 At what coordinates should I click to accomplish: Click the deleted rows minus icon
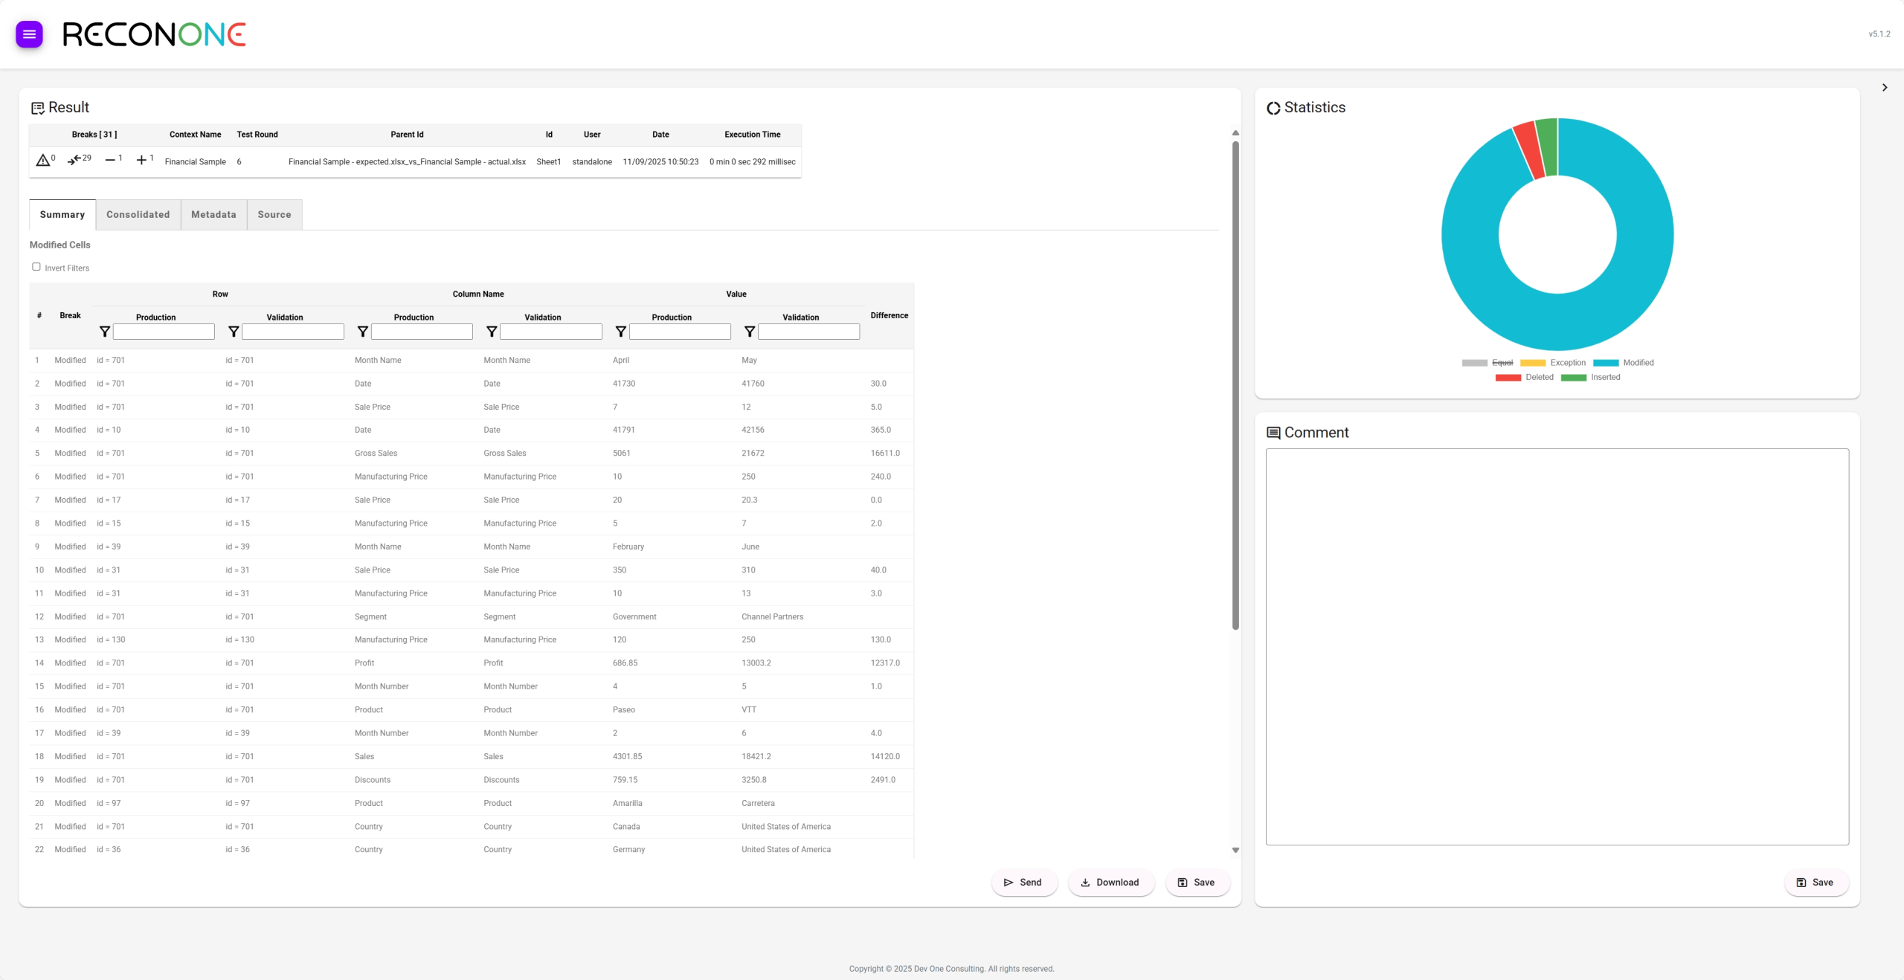110,161
